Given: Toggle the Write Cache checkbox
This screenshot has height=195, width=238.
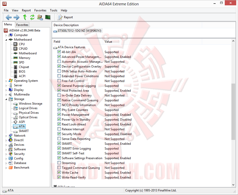Looking at the screenshot, I should coord(59,172).
